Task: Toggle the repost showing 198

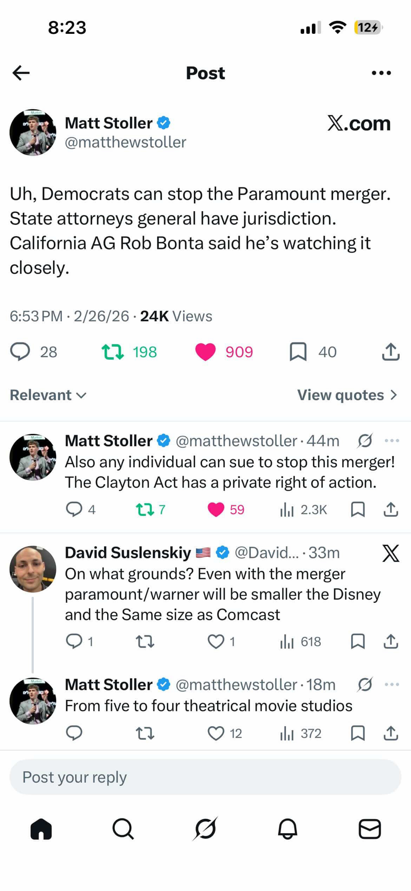Action: pyautogui.click(x=113, y=351)
